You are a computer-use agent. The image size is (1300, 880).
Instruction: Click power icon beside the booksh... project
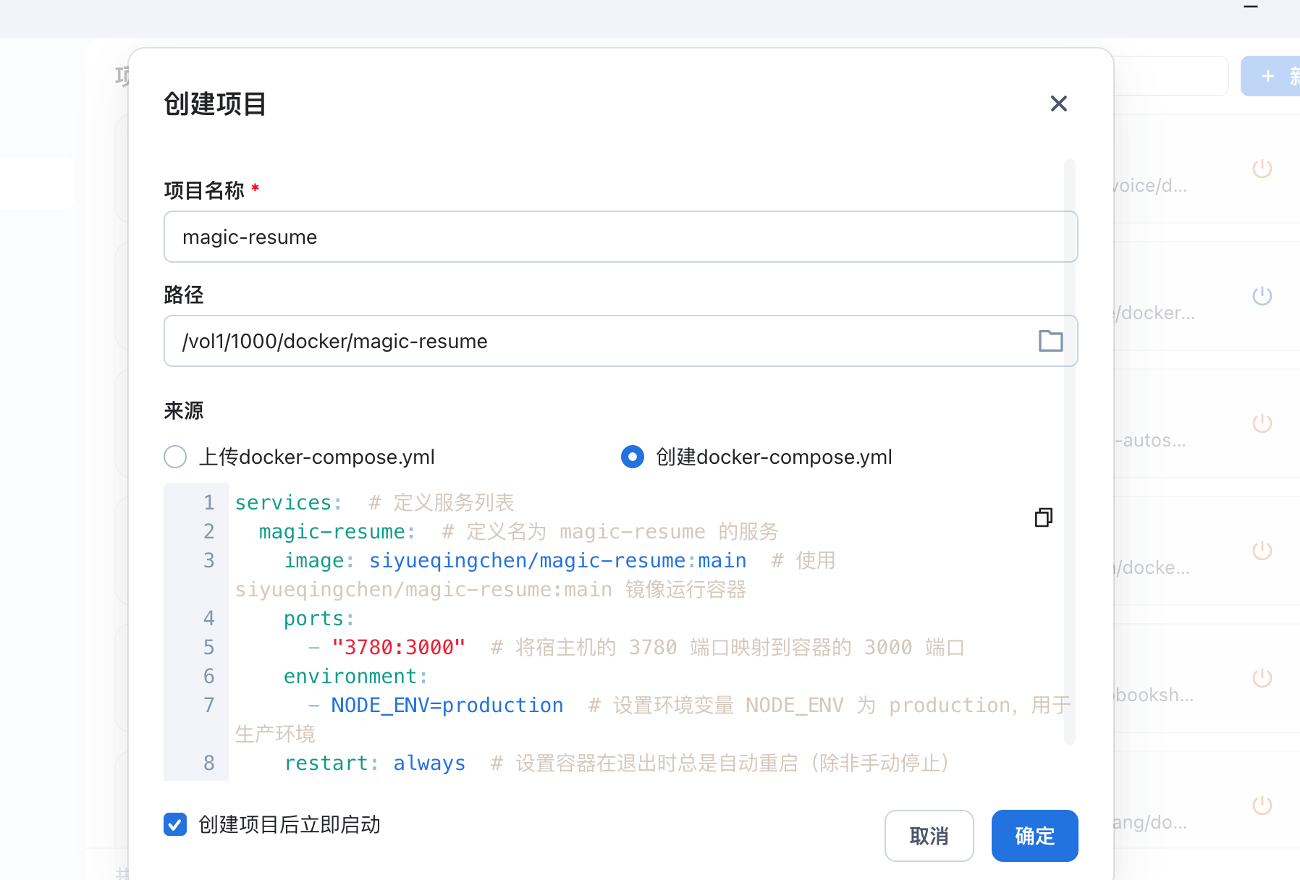[1262, 678]
